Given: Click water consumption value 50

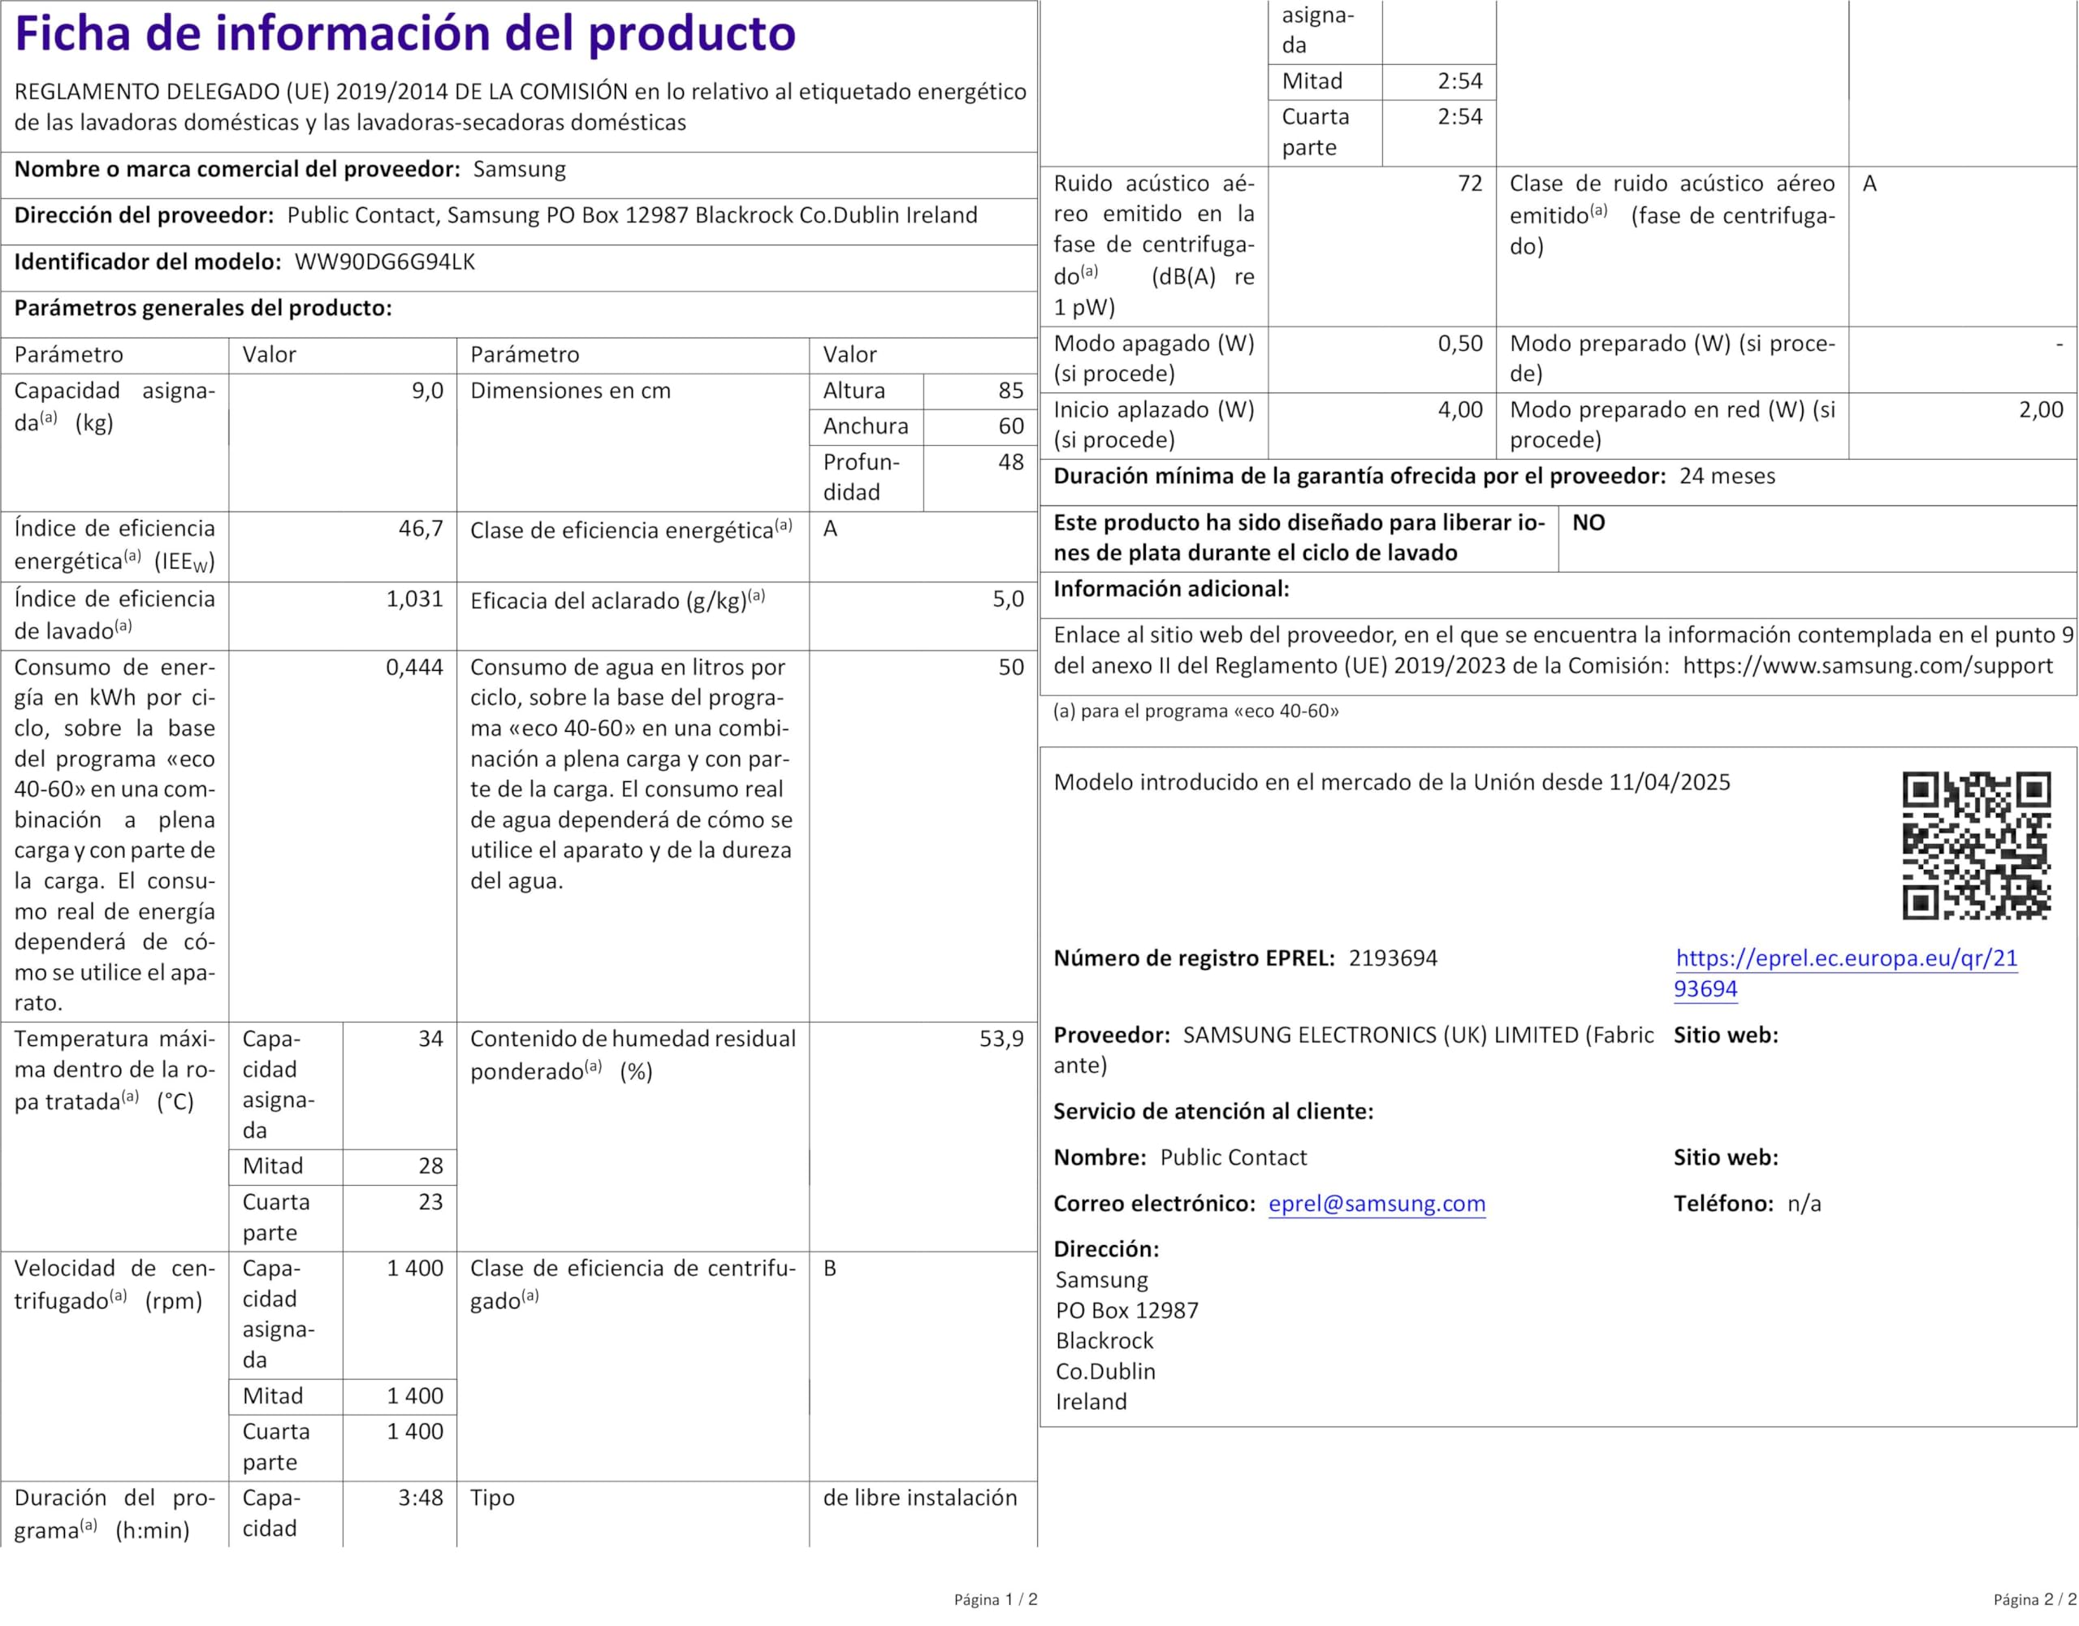Looking at the screenshot, I should (x=1011, y=668).
